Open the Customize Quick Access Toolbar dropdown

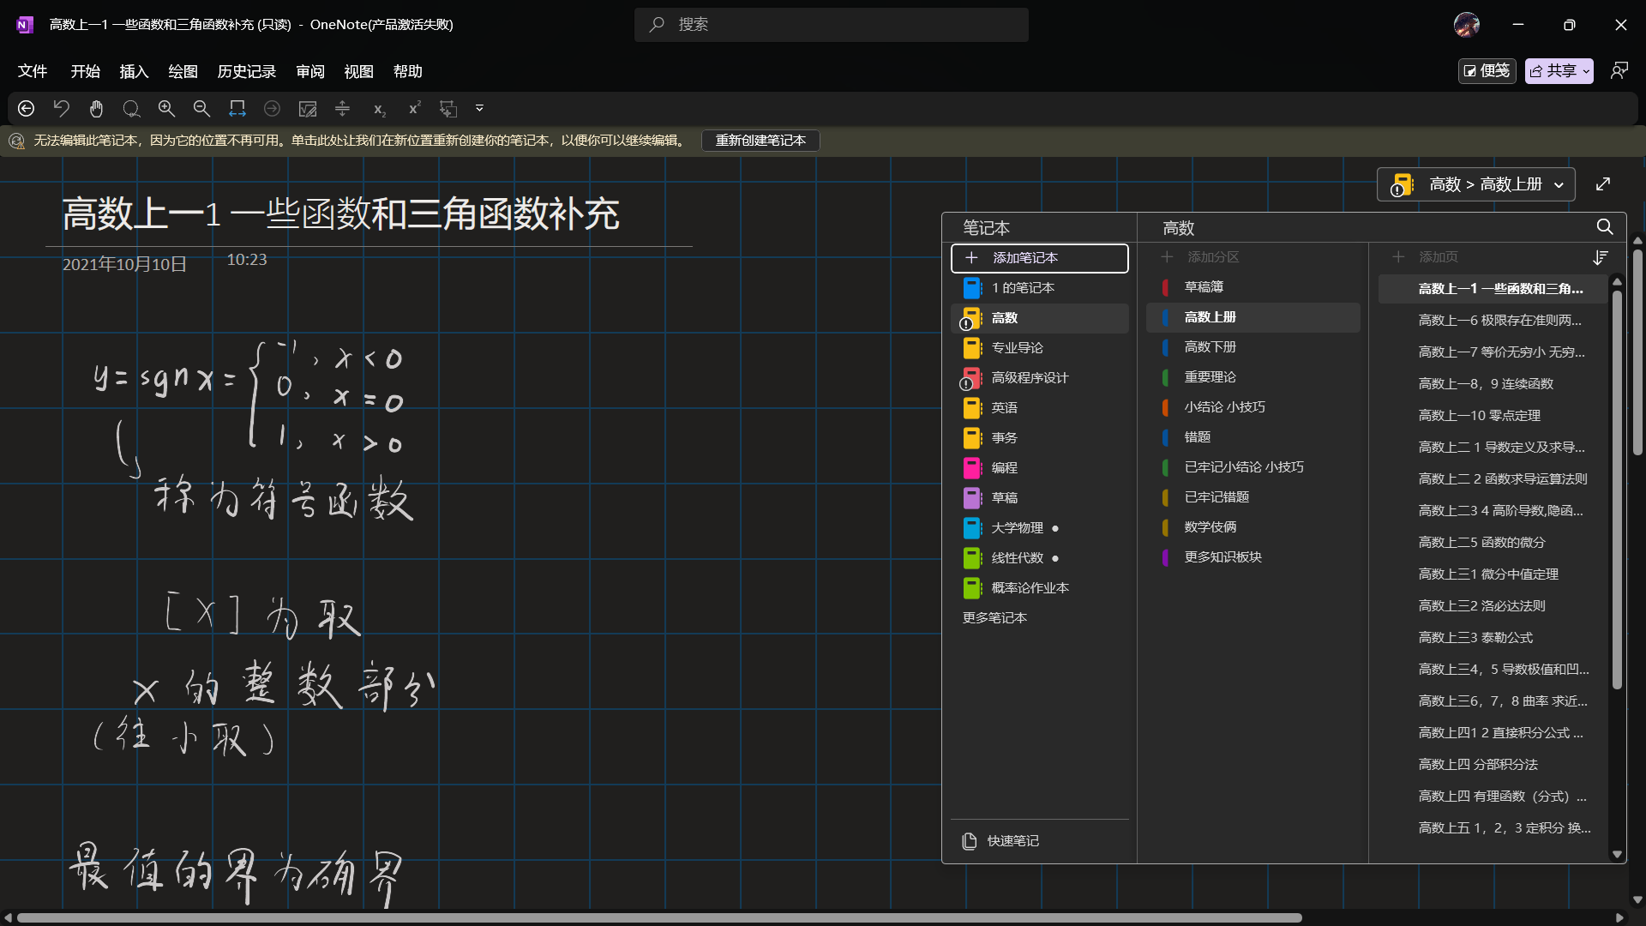click(479, 109)
